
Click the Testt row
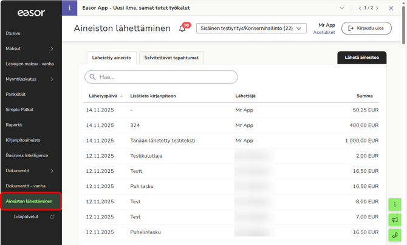click(x=231, y=172)
